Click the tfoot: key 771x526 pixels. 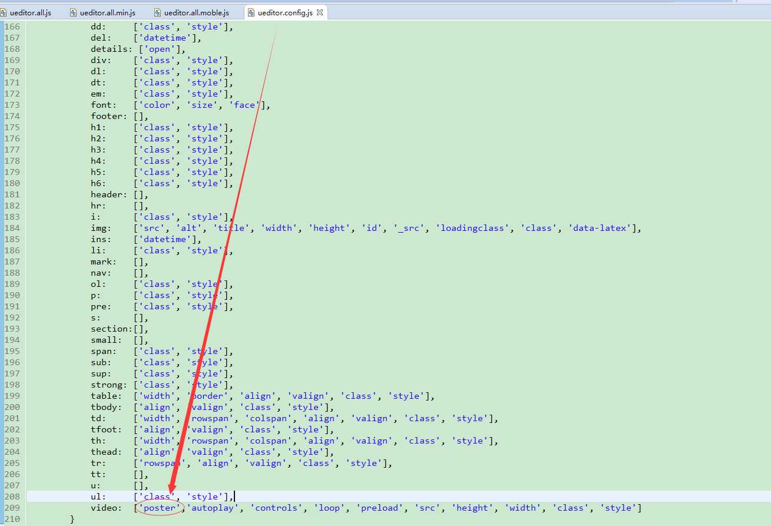(x=107, y=429)
